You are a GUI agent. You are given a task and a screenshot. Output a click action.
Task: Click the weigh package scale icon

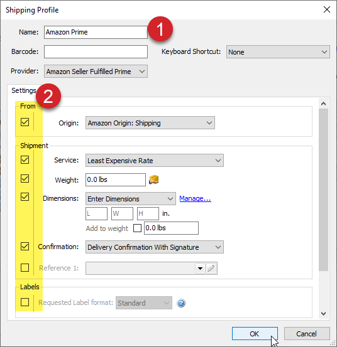(x=154, y=179)
